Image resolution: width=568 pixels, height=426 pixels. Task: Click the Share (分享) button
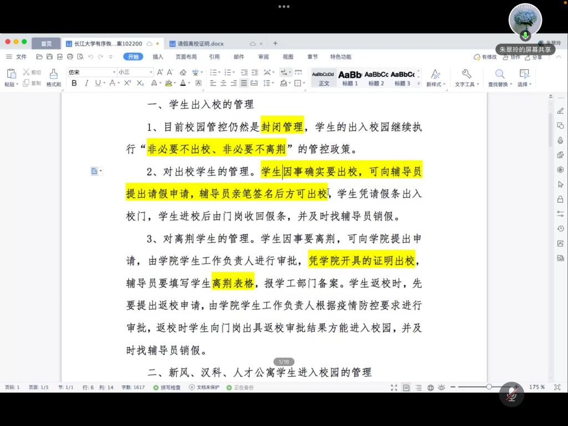(x=534, y=57)
